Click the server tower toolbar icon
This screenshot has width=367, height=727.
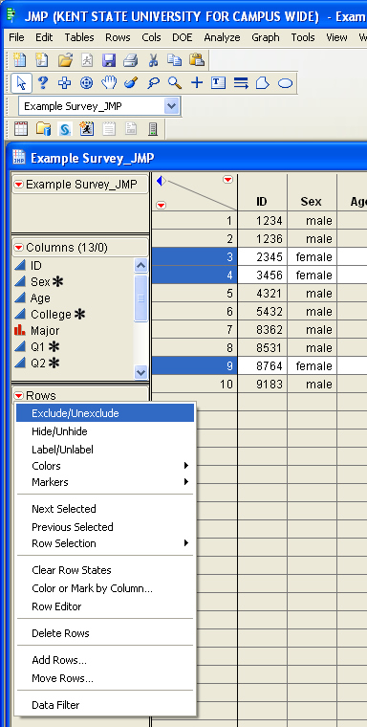(153, 128)
